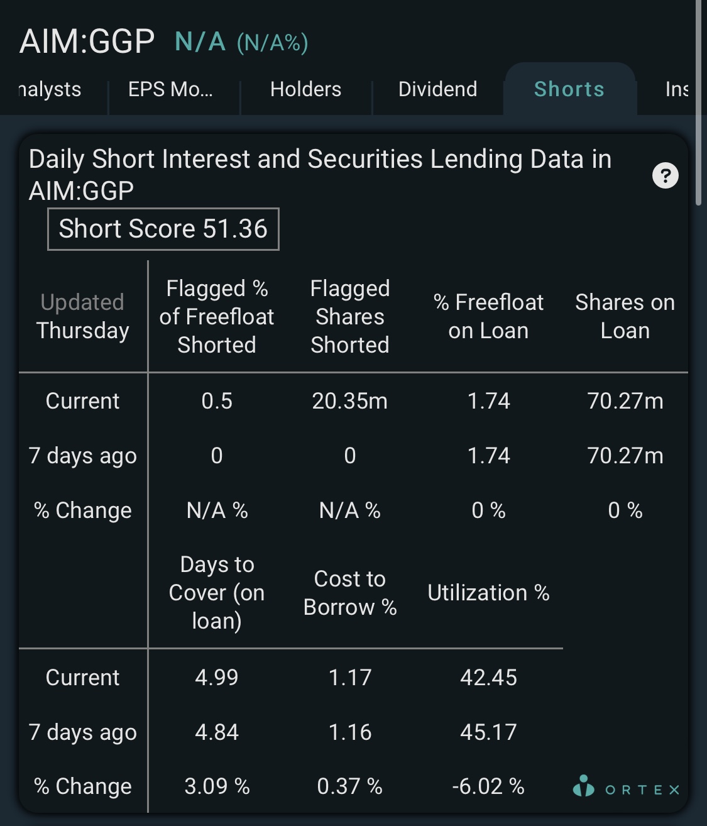Select the Holders tab

pos(305,89)
